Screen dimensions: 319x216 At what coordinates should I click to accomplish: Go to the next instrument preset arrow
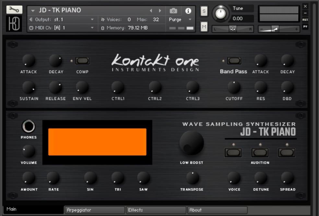(160, 11)
